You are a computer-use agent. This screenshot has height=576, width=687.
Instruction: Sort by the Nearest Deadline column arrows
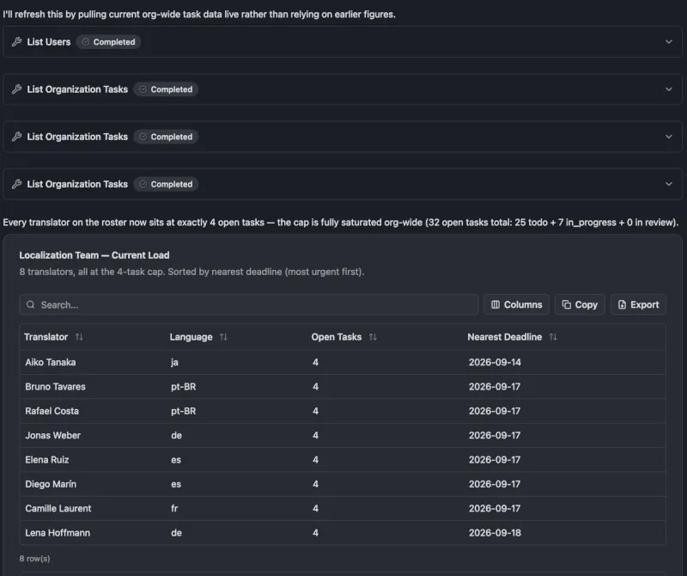pyautogui.click(x=553, y=337)
